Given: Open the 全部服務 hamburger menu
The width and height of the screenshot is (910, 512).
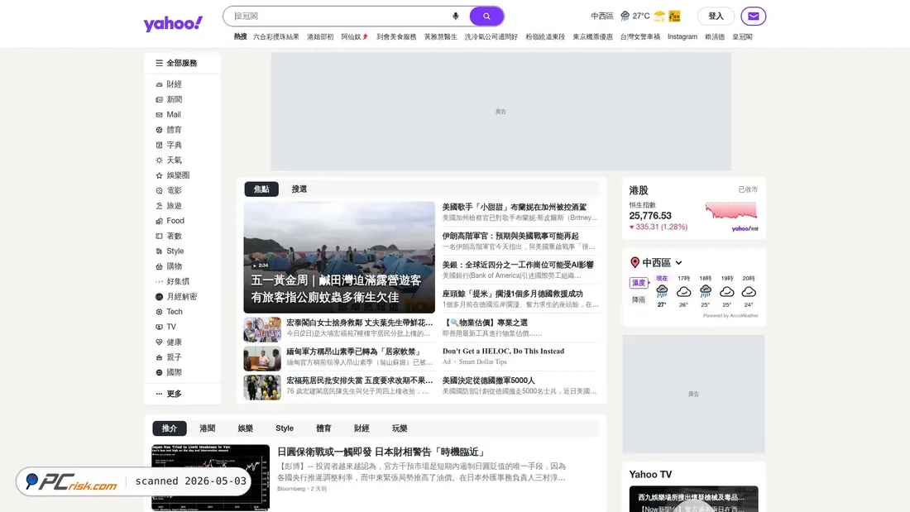Looking at the screenshot, I should pyautogui.click(x=176, y=63).
